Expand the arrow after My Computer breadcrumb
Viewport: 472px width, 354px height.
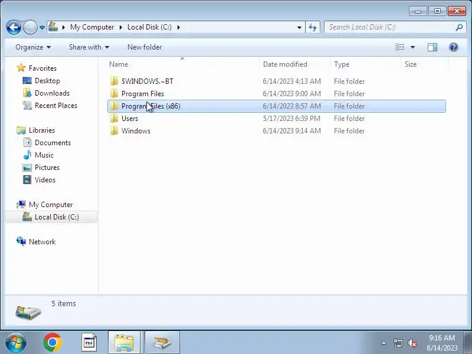pos(121,27)
